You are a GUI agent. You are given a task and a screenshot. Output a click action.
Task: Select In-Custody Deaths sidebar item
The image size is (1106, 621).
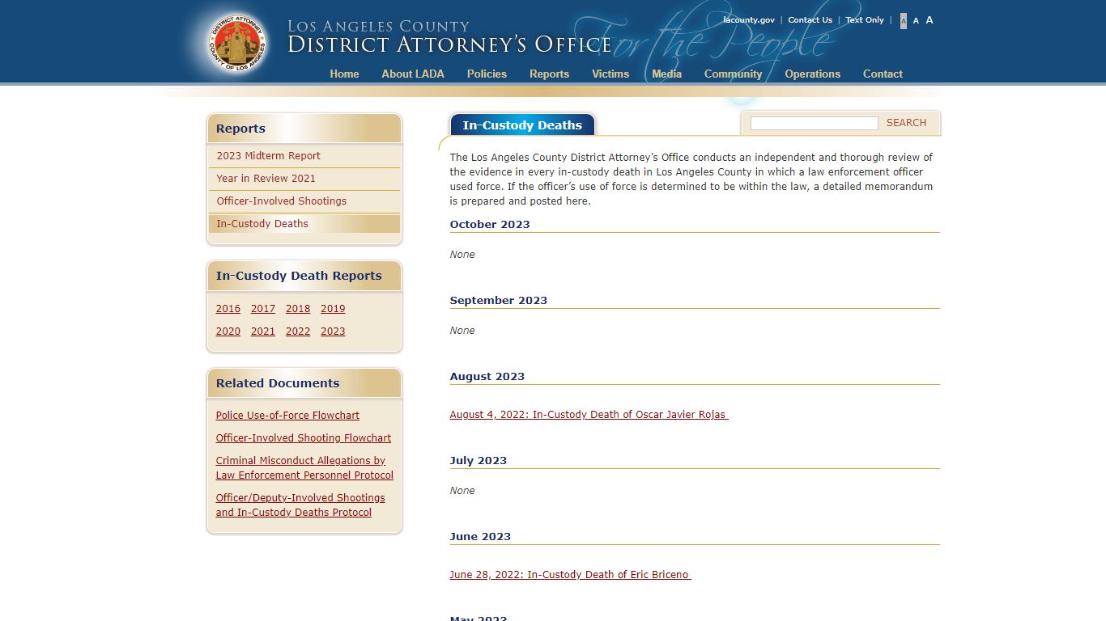[304, 224]
